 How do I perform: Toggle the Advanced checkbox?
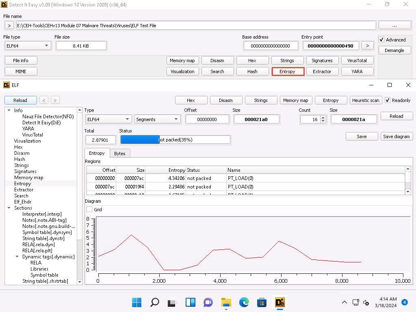point(381,40)
